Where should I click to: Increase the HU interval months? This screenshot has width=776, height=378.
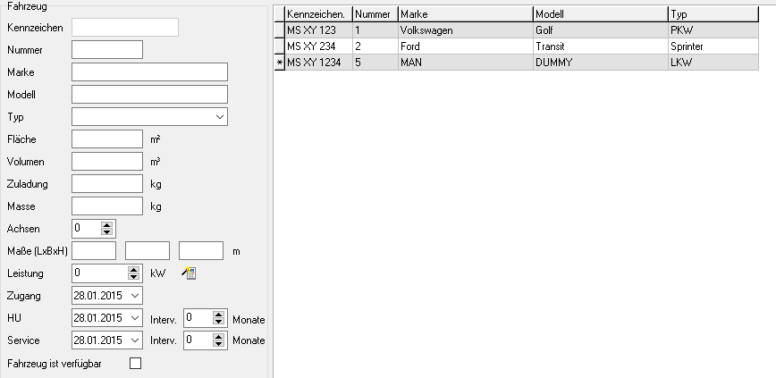[219, 315]
